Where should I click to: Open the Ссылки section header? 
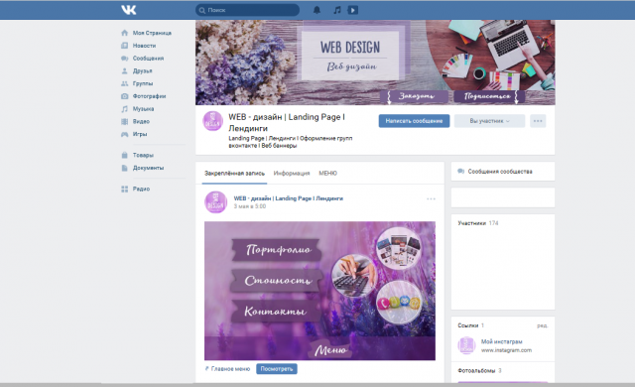tap(470, 325)
